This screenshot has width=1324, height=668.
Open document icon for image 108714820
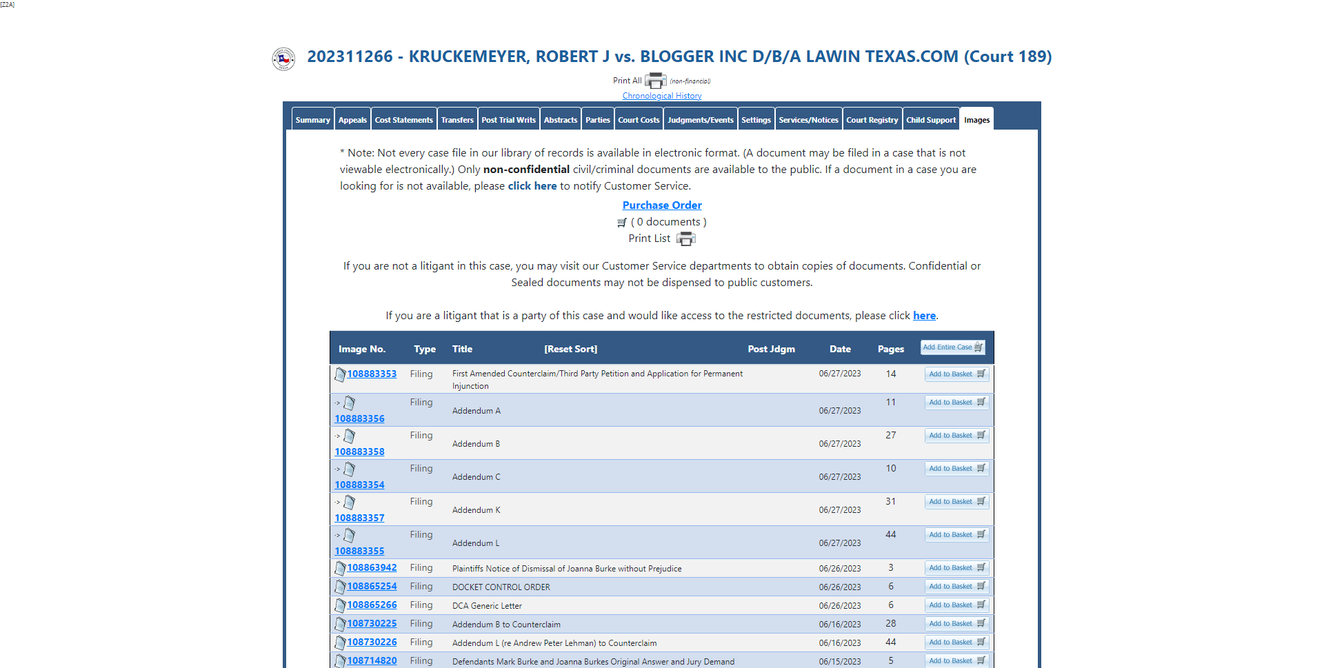(x=340, y=660)
